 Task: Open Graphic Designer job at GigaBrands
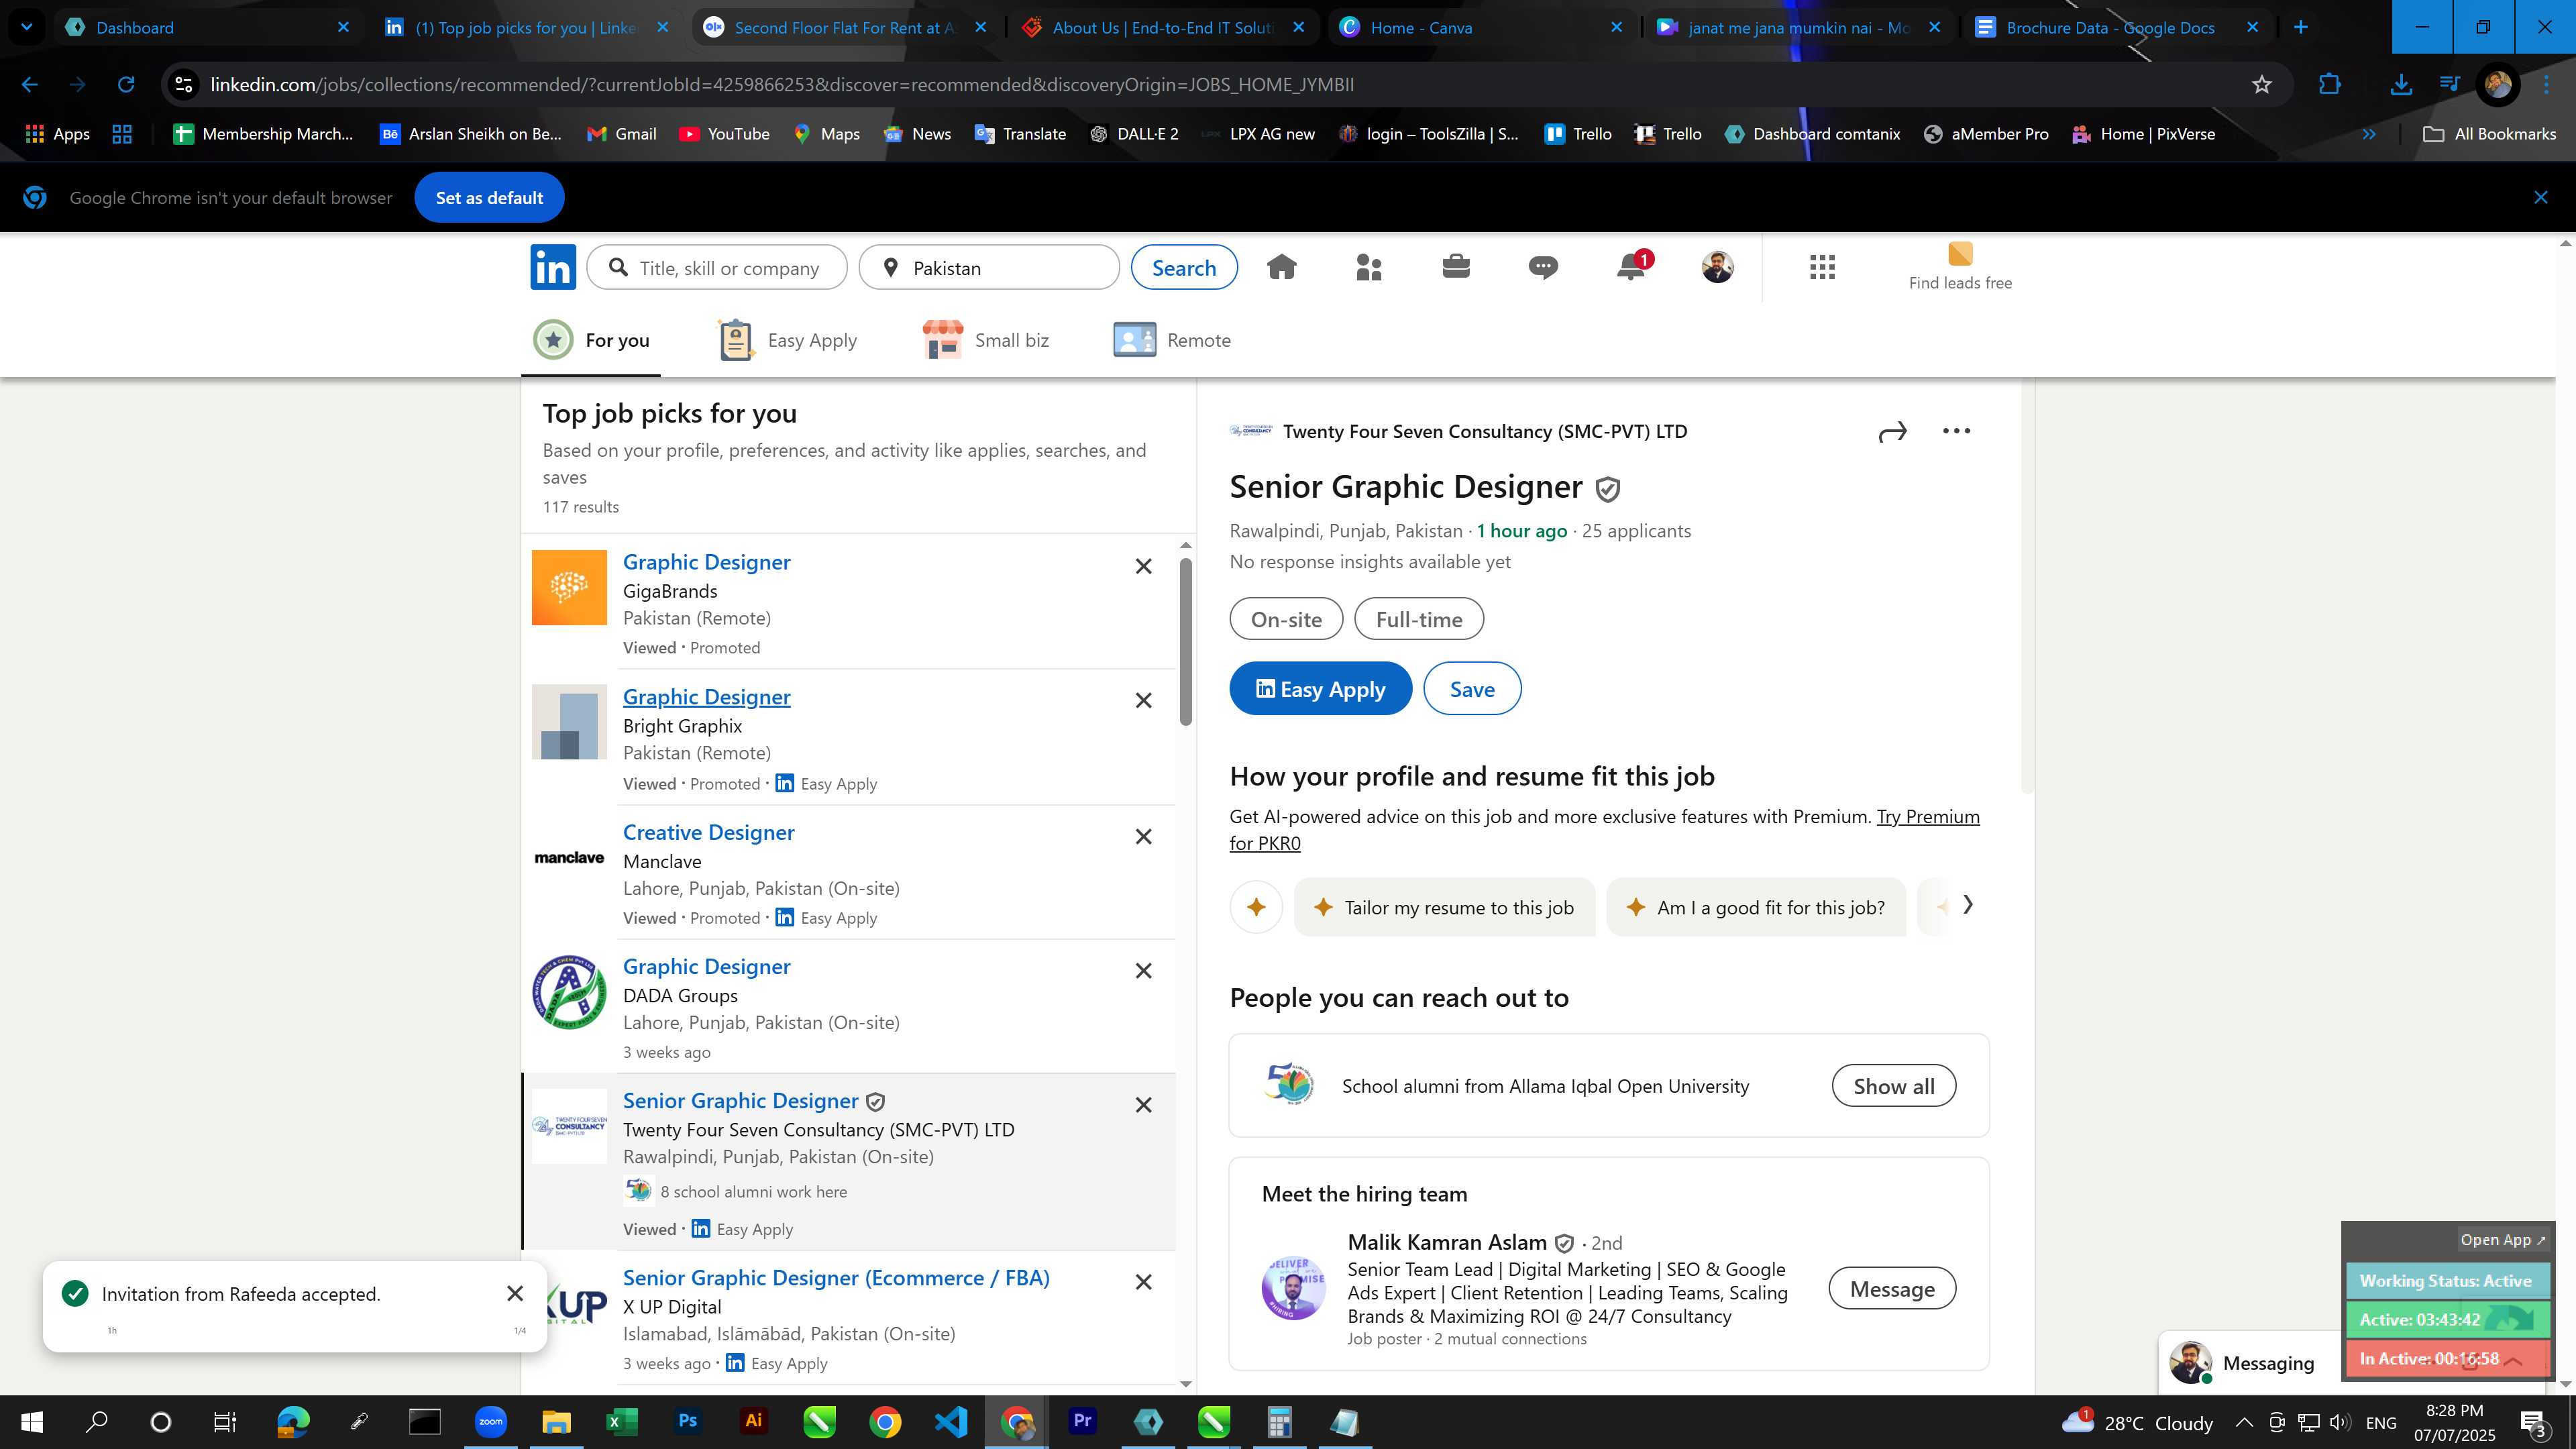pyautogui.click(x=706, y=562)
